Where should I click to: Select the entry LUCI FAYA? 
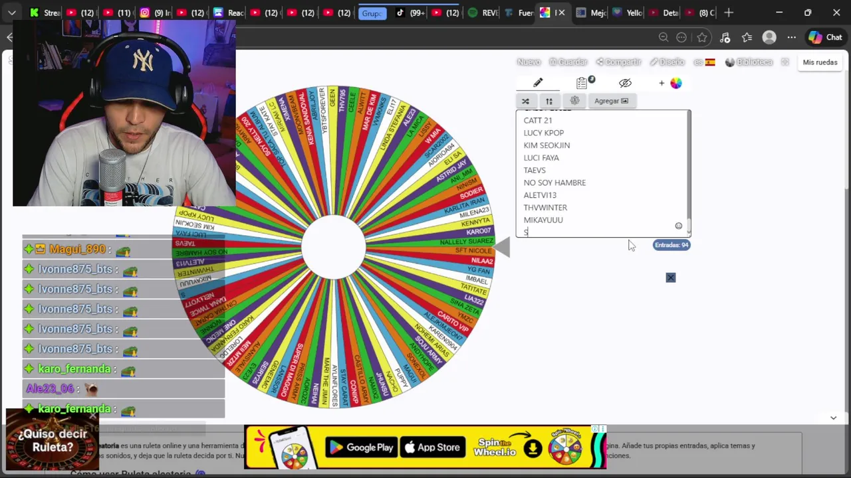tap(541, 158)
